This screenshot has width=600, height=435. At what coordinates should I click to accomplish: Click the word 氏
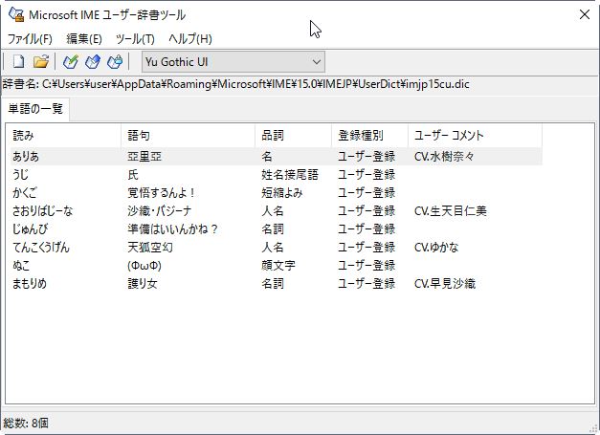pos(133,175)
